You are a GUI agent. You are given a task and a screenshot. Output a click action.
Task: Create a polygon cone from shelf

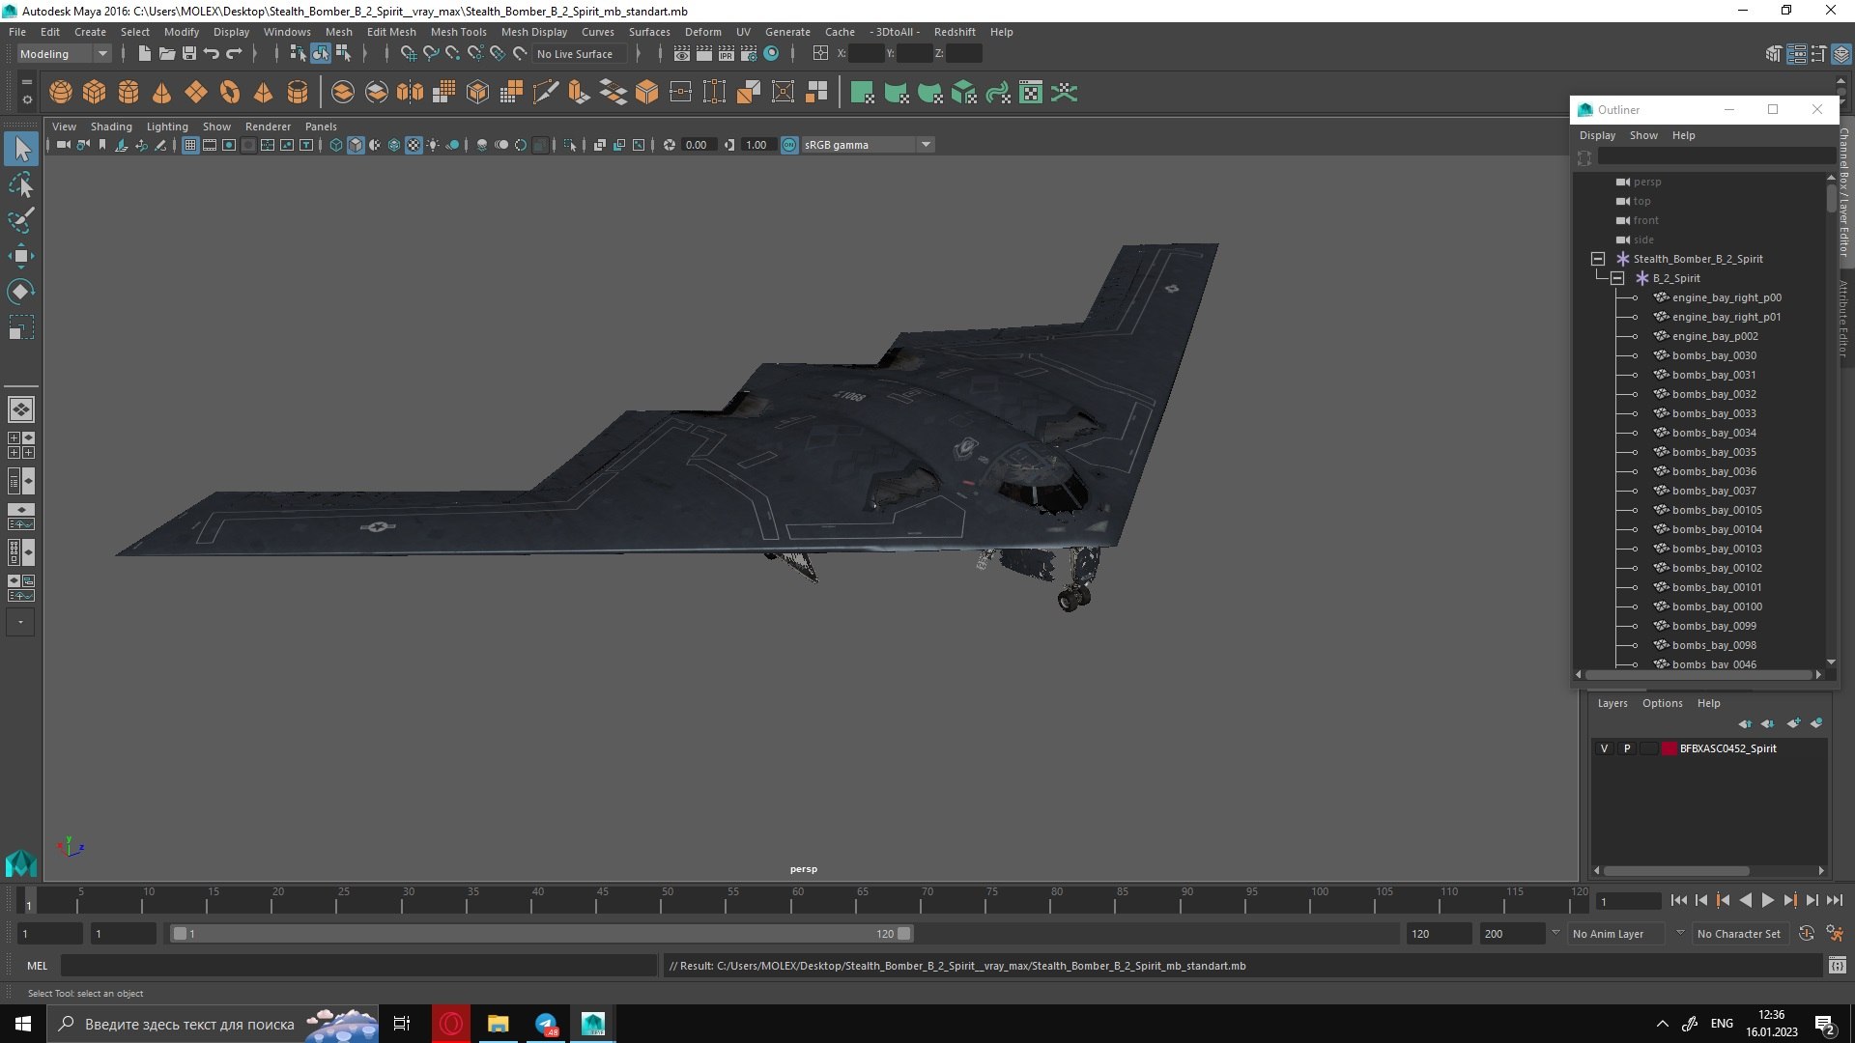tap(161, 93)
